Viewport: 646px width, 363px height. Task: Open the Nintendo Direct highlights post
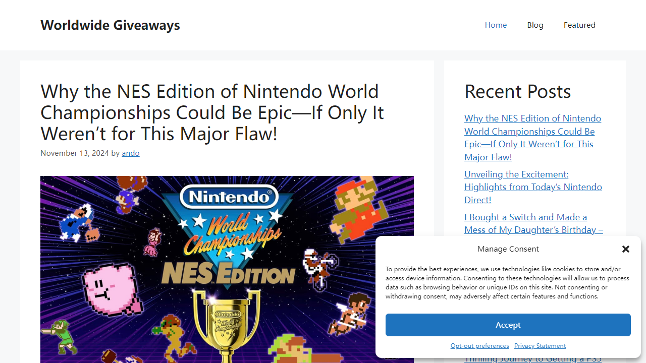533,187
